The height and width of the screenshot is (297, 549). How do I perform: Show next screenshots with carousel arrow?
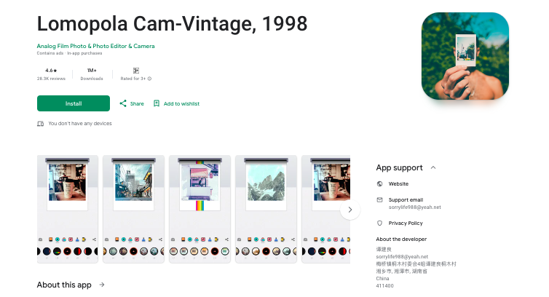click(x=349, y=210)
